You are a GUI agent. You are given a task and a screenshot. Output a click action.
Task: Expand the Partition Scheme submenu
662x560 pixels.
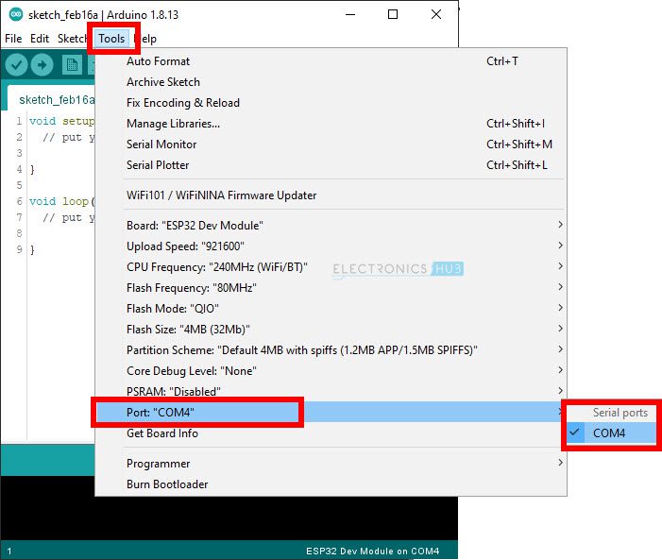click(331, 349)
